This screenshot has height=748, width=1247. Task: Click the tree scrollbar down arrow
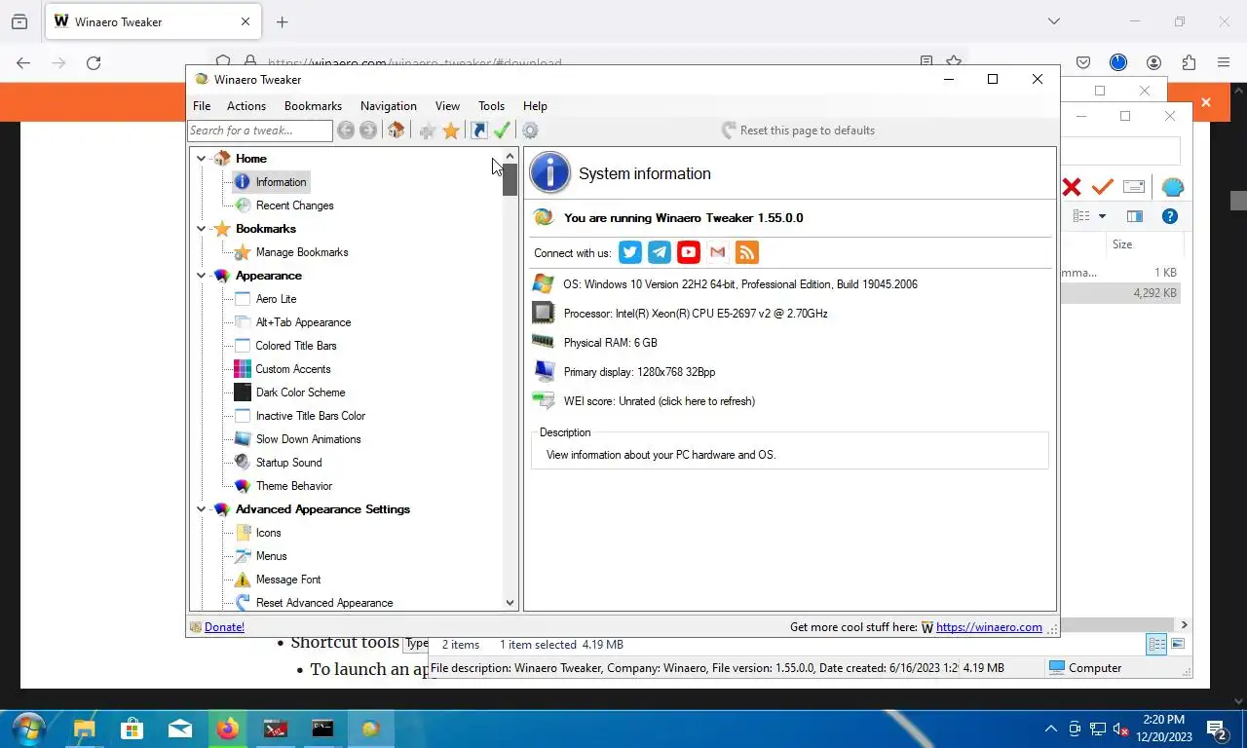point(510,603)
